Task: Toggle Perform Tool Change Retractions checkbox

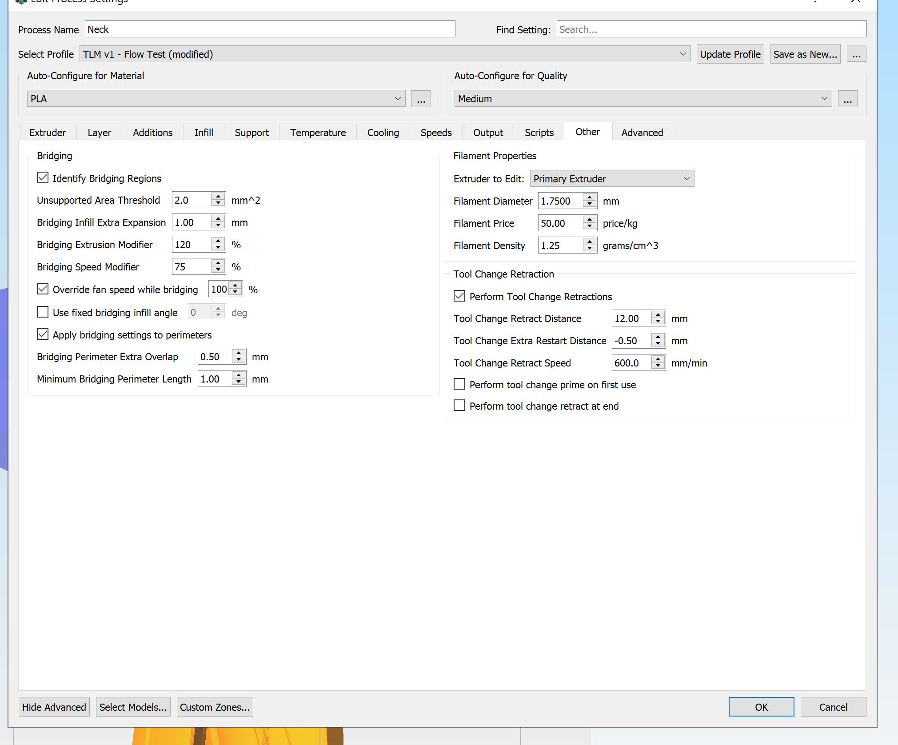Action: pyautogui.click(x=459, y=296)
